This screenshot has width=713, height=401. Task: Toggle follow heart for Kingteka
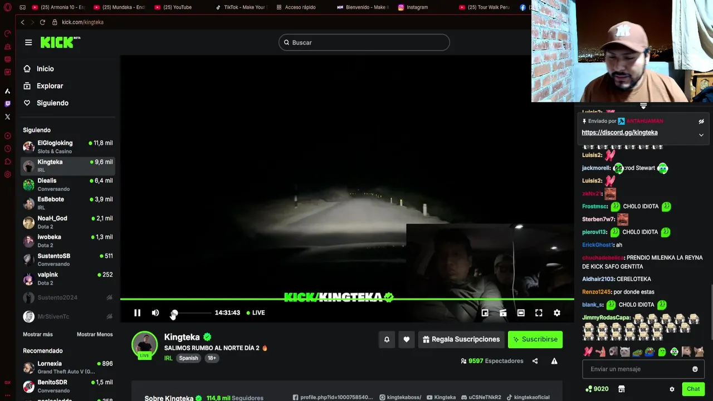407,339
